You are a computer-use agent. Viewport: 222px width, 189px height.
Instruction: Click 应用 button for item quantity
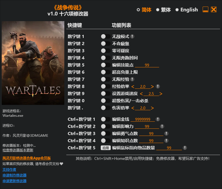106,148
